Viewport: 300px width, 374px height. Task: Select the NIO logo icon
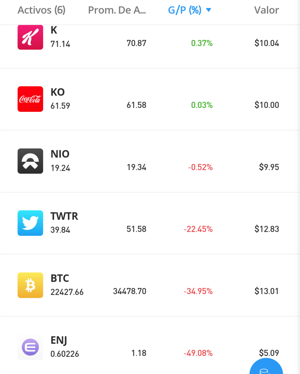coord(30,161)
